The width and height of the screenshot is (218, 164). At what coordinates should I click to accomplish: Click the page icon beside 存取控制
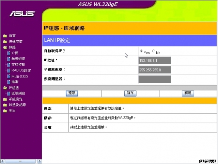pos(9,65)
